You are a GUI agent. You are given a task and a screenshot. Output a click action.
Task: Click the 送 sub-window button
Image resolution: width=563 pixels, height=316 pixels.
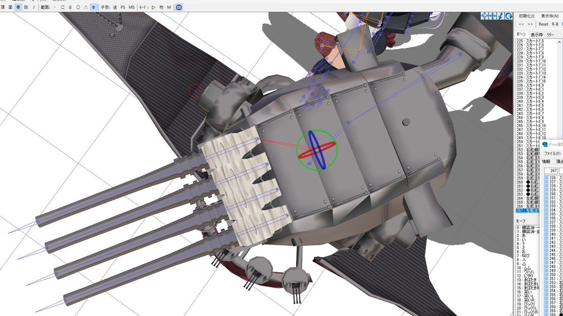coord(114,7)
